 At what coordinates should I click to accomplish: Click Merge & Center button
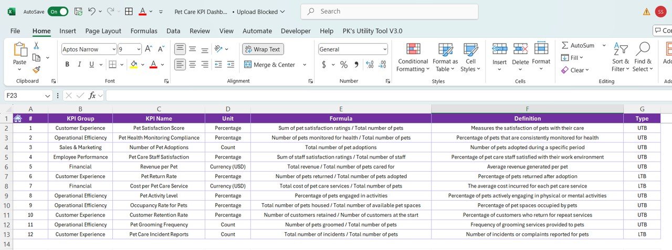[x=270, y=65]
